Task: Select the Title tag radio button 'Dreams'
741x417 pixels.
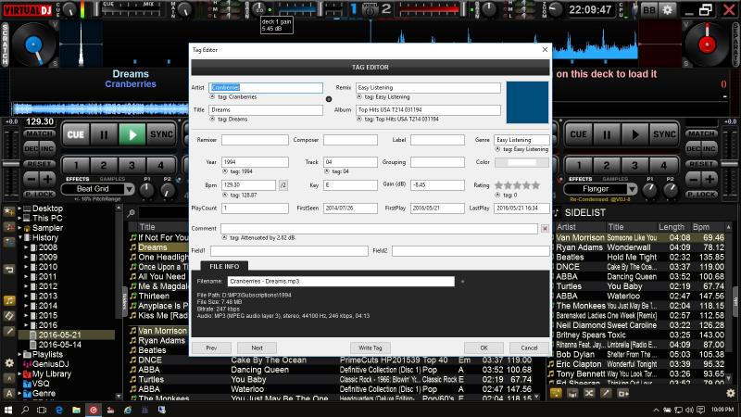Action: tap(212, 120)
